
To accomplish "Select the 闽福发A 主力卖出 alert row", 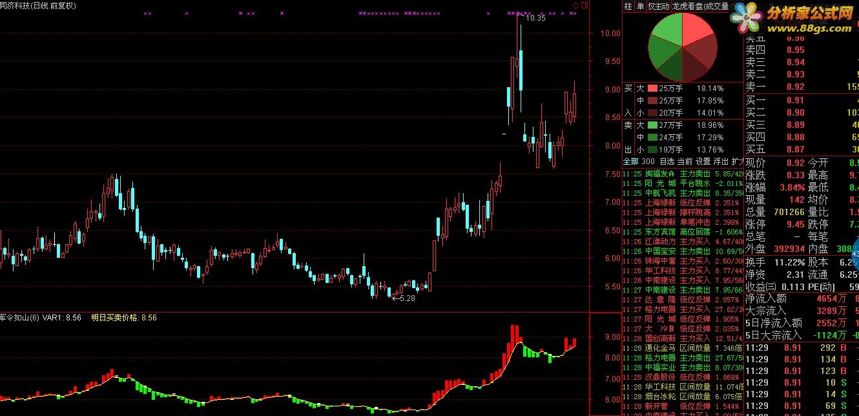I will [x=682, y=174].
